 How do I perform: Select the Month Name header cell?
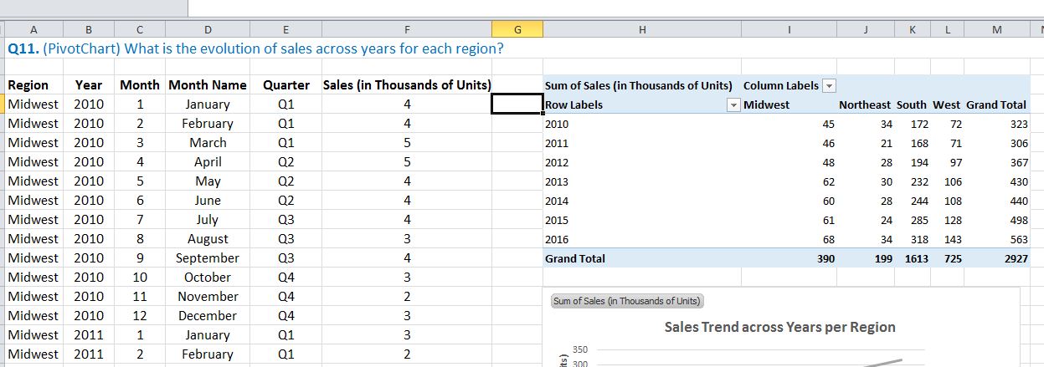coord(208,84)
